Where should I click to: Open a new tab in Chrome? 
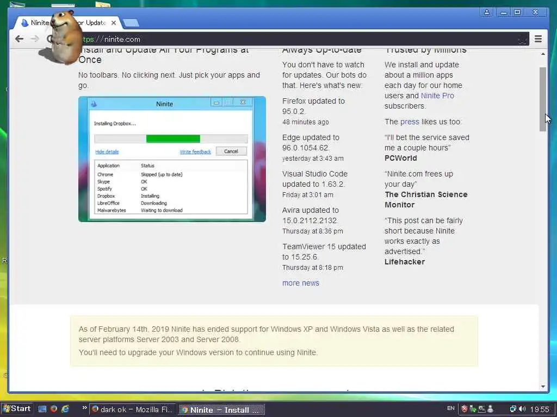coord(131,23)
